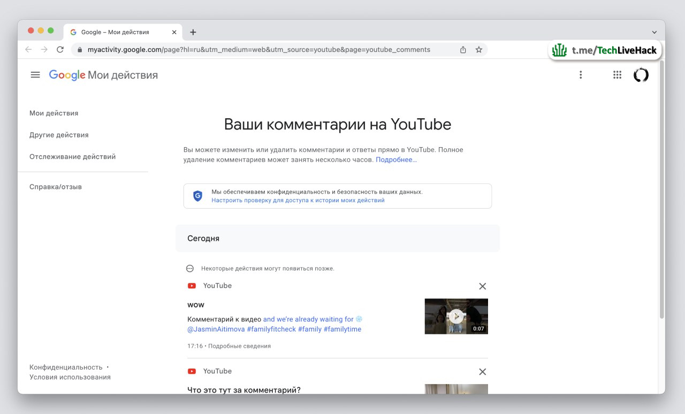Select Другие действия in the sidebar
This screenshot has width=685, height=414.
pyautogui.click(x=59, y=135)
